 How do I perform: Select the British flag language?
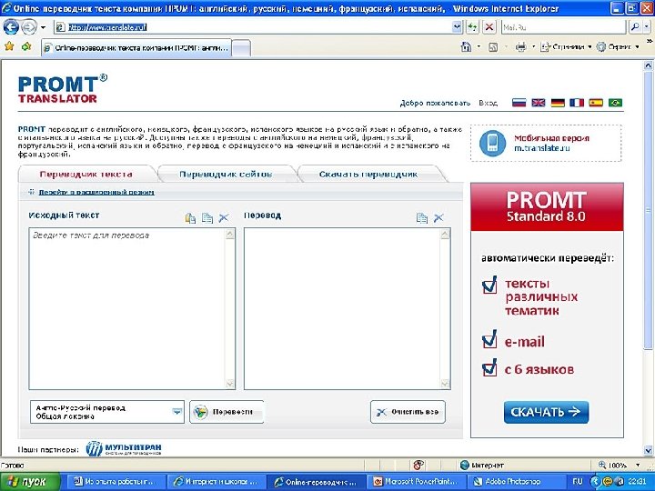pos(539,103)
